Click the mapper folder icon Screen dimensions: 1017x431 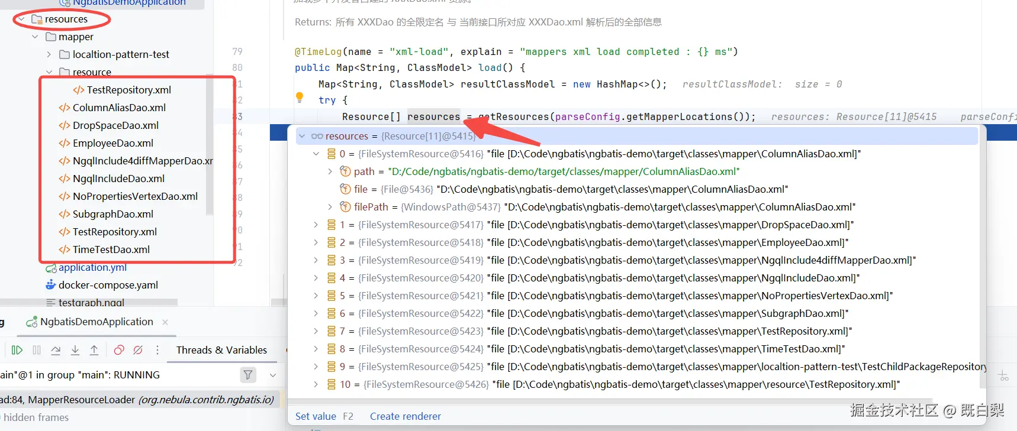[51, 37]
